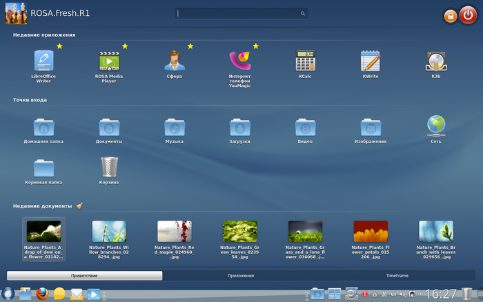Open Nature_Plants_A_drop_of_dew thumbnail
The image size is (483, 302).
click(43, 231)
